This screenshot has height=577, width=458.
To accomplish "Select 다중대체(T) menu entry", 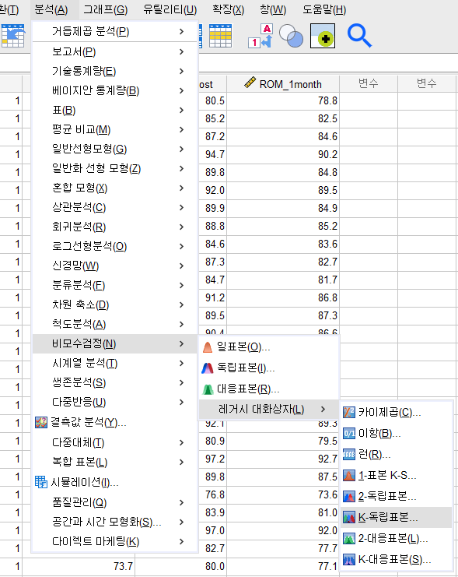I will pyautogui.click(x=115, y=442).
